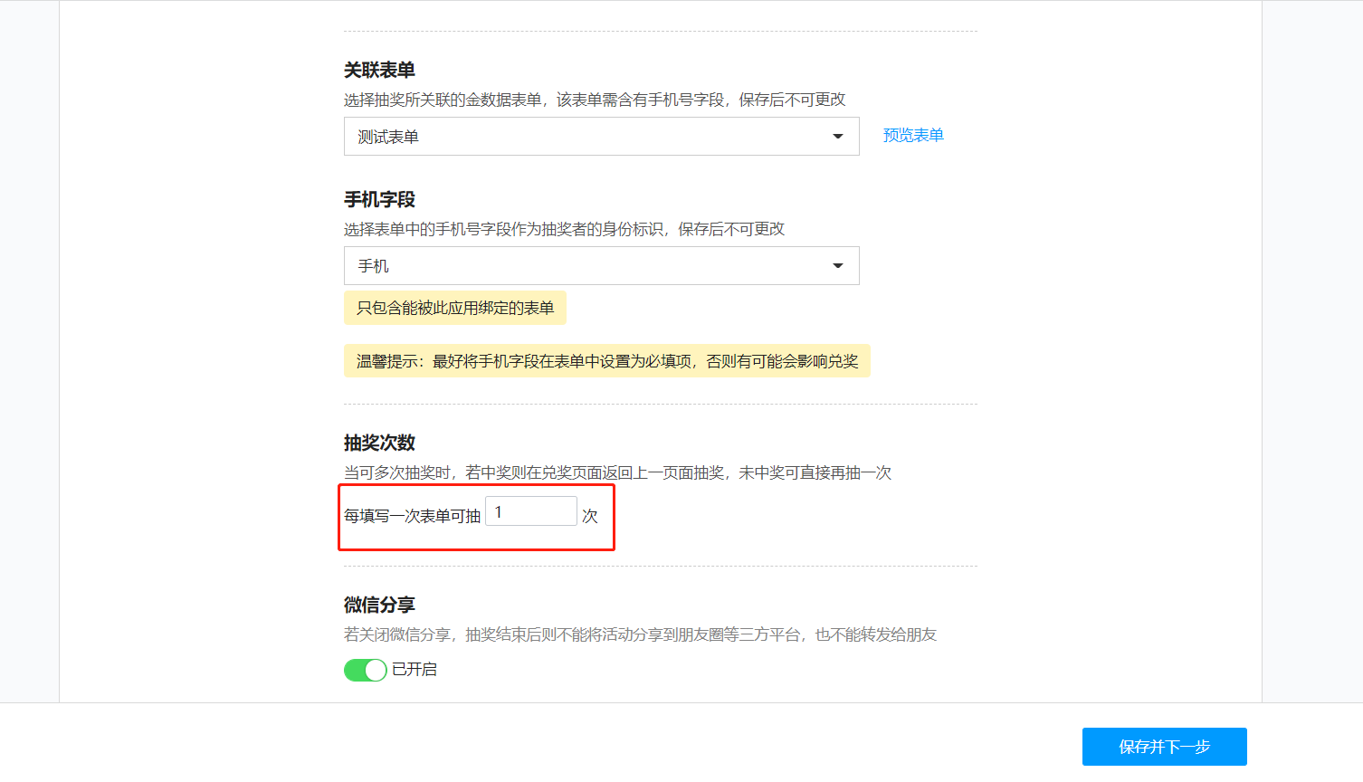Click the 关联表单 description about 金数据表单
This screenshot has width=1363, height=782.
(595, 100)
